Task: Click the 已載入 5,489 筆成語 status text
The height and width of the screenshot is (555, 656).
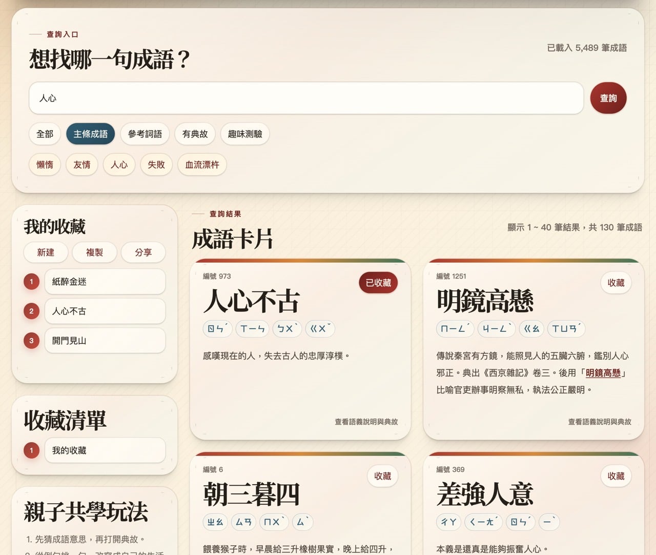Action: tap(587, 48)
